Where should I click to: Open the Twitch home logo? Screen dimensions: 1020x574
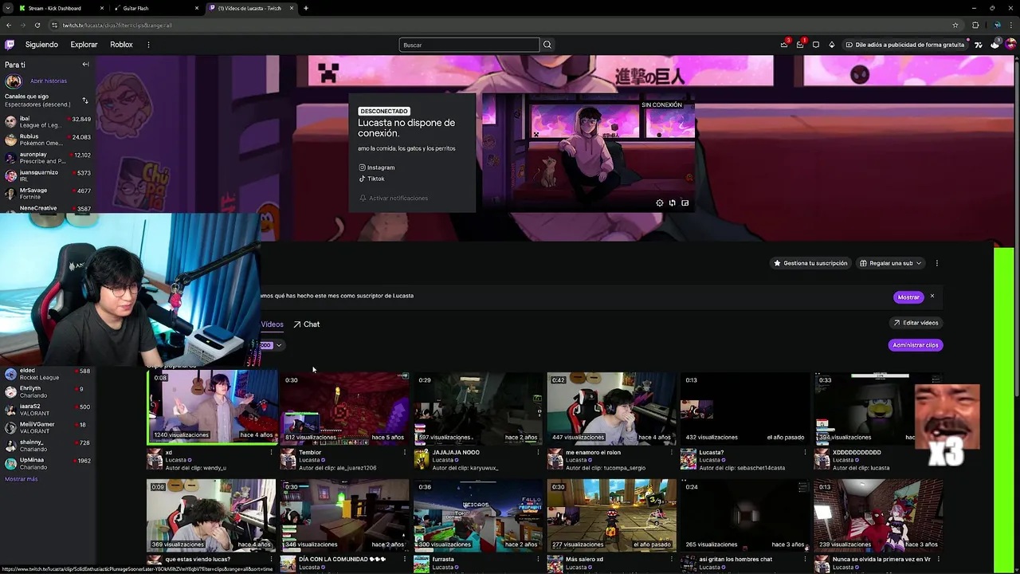[x=10, y=45]
